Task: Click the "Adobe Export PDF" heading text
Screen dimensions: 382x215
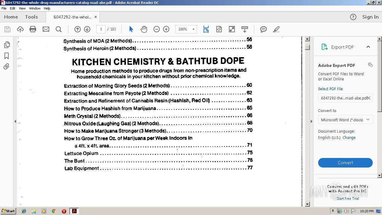Action: [336, 65]
